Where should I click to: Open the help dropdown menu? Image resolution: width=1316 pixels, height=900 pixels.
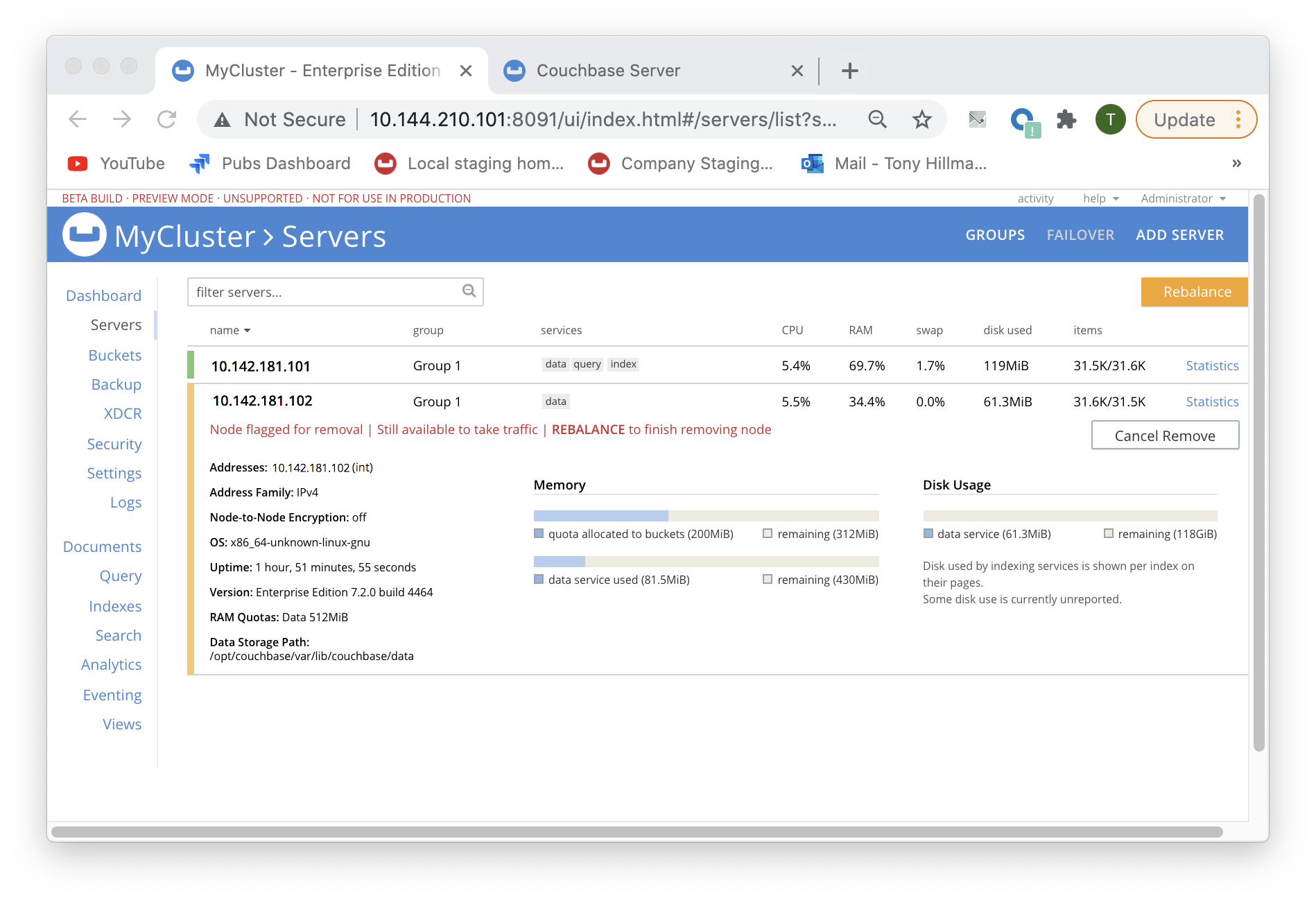pyautogui.click(x=1100, y=198)
